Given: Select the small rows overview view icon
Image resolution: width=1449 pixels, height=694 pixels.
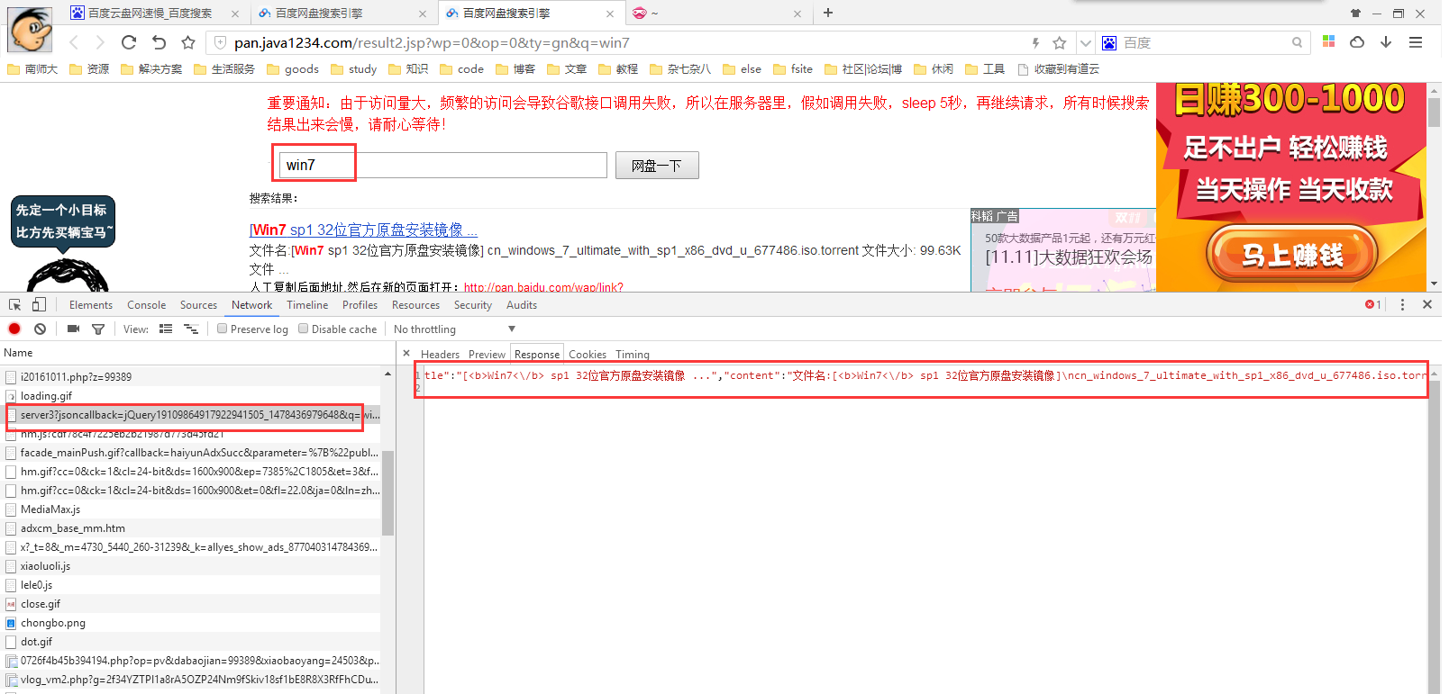Looking at the screenshot, I should click(x=191, y=329).
